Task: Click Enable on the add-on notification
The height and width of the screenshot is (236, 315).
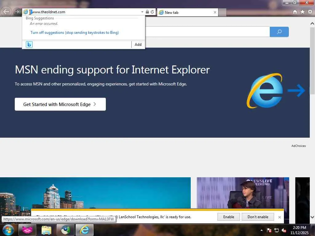Action: [229, 217]
